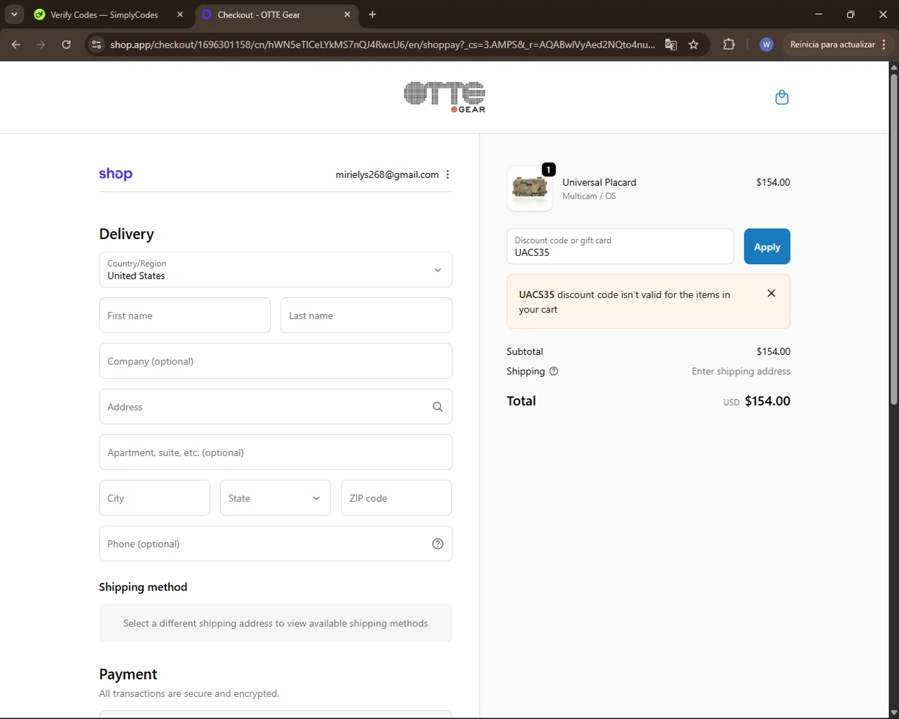Viewport: 899px width, 719px height.
Task: Reload the checkout page
Action: click(67, 44)
